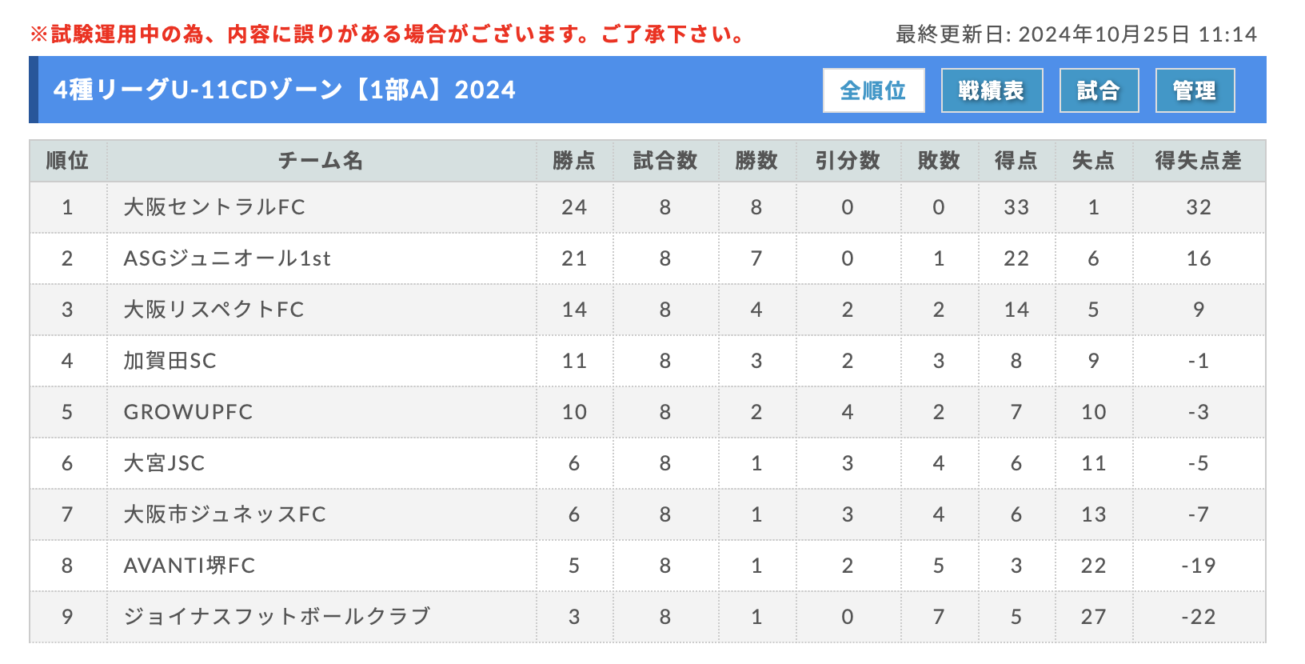Click the GROWUPFC team name

188,412
